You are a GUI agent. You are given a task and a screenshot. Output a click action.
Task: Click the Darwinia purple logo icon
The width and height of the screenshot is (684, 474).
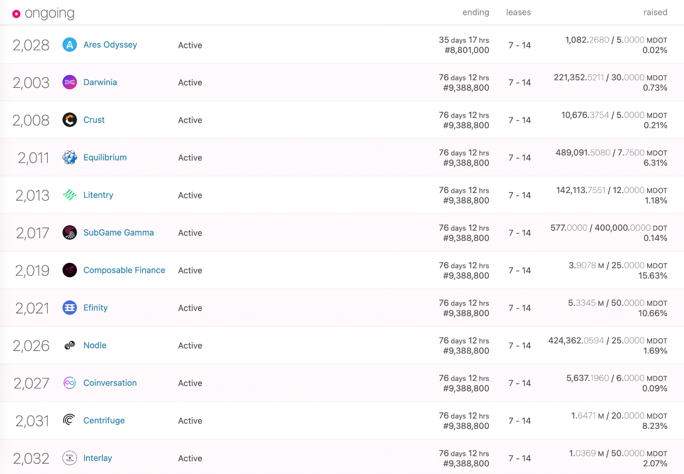click(70, 82)
